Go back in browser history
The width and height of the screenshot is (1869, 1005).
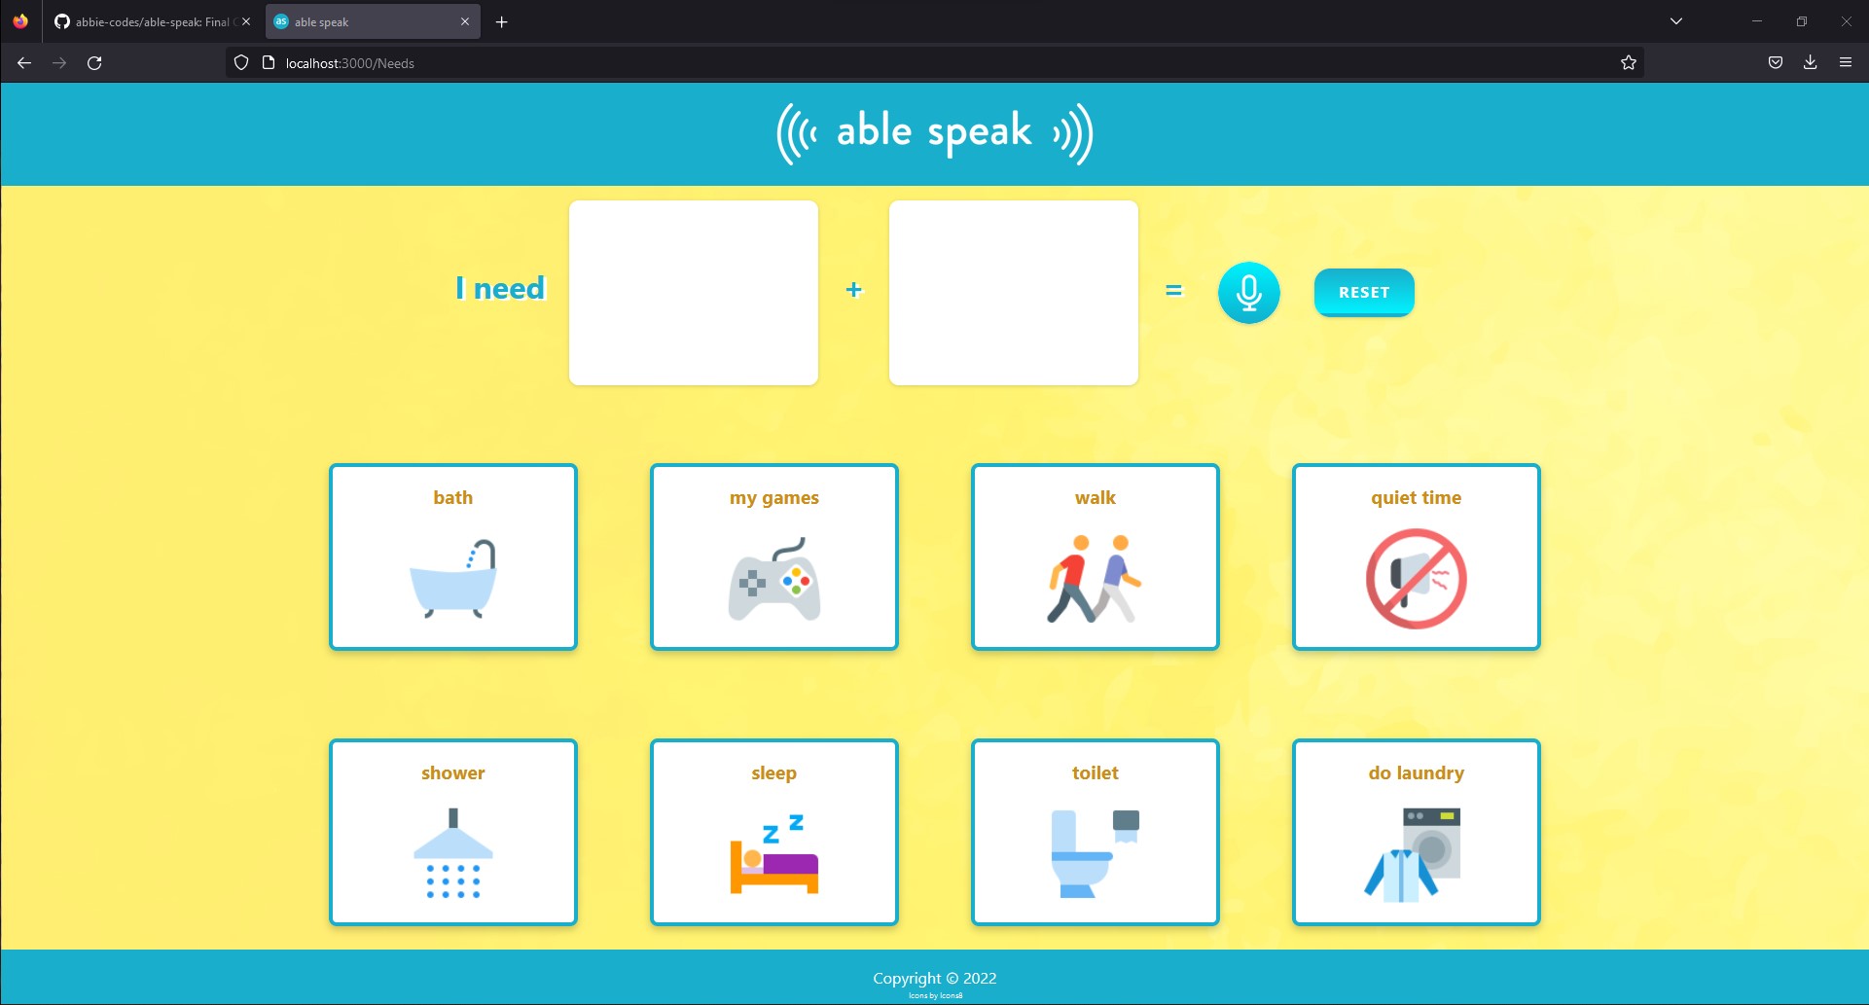[x=24, y=63]
